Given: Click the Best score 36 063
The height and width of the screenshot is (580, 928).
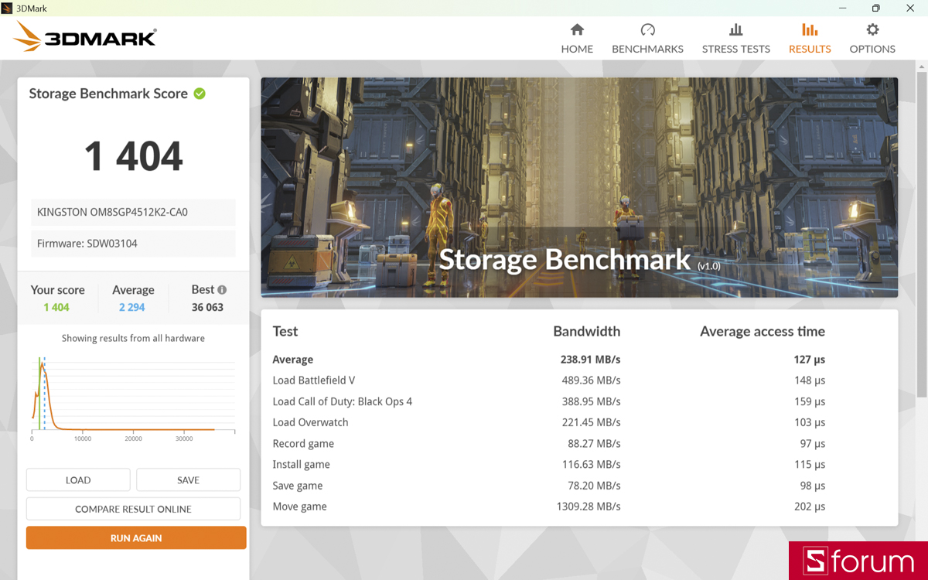Looking at the screenshot, I should pos(209,307).
